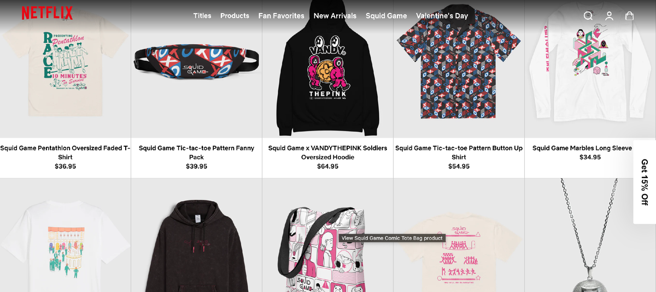Viewport: 656px width, 292px height.
Task: View the VANDYTHEPINK Soldiers hoodie image
Action: [327, 68]
